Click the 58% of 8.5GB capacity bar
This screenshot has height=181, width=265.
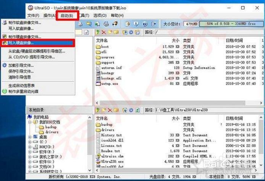(231, 24)
